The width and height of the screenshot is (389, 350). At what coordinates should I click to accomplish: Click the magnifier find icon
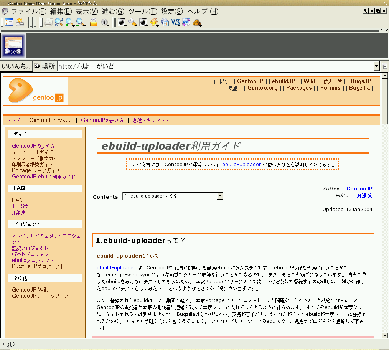(59, 22)
